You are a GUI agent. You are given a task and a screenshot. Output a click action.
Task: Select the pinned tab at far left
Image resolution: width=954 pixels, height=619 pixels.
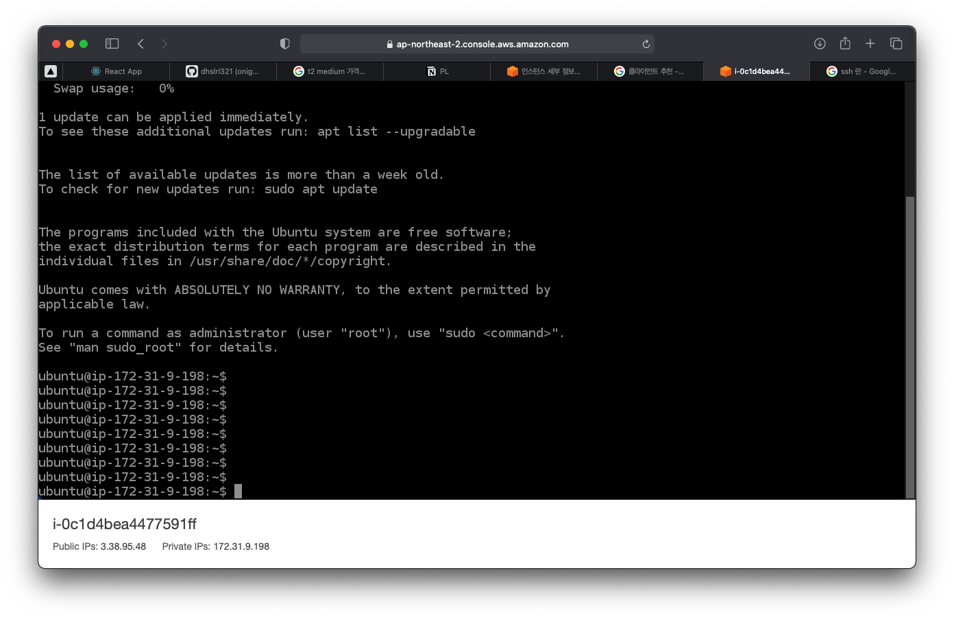(x=51, y=71)
